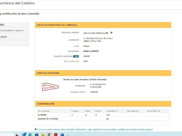Viewport: 182px width, 136px height.
Task: Click 'Parcela con varios inmuebles (división horizontal)' text
Action: click(x=85, y=80)
